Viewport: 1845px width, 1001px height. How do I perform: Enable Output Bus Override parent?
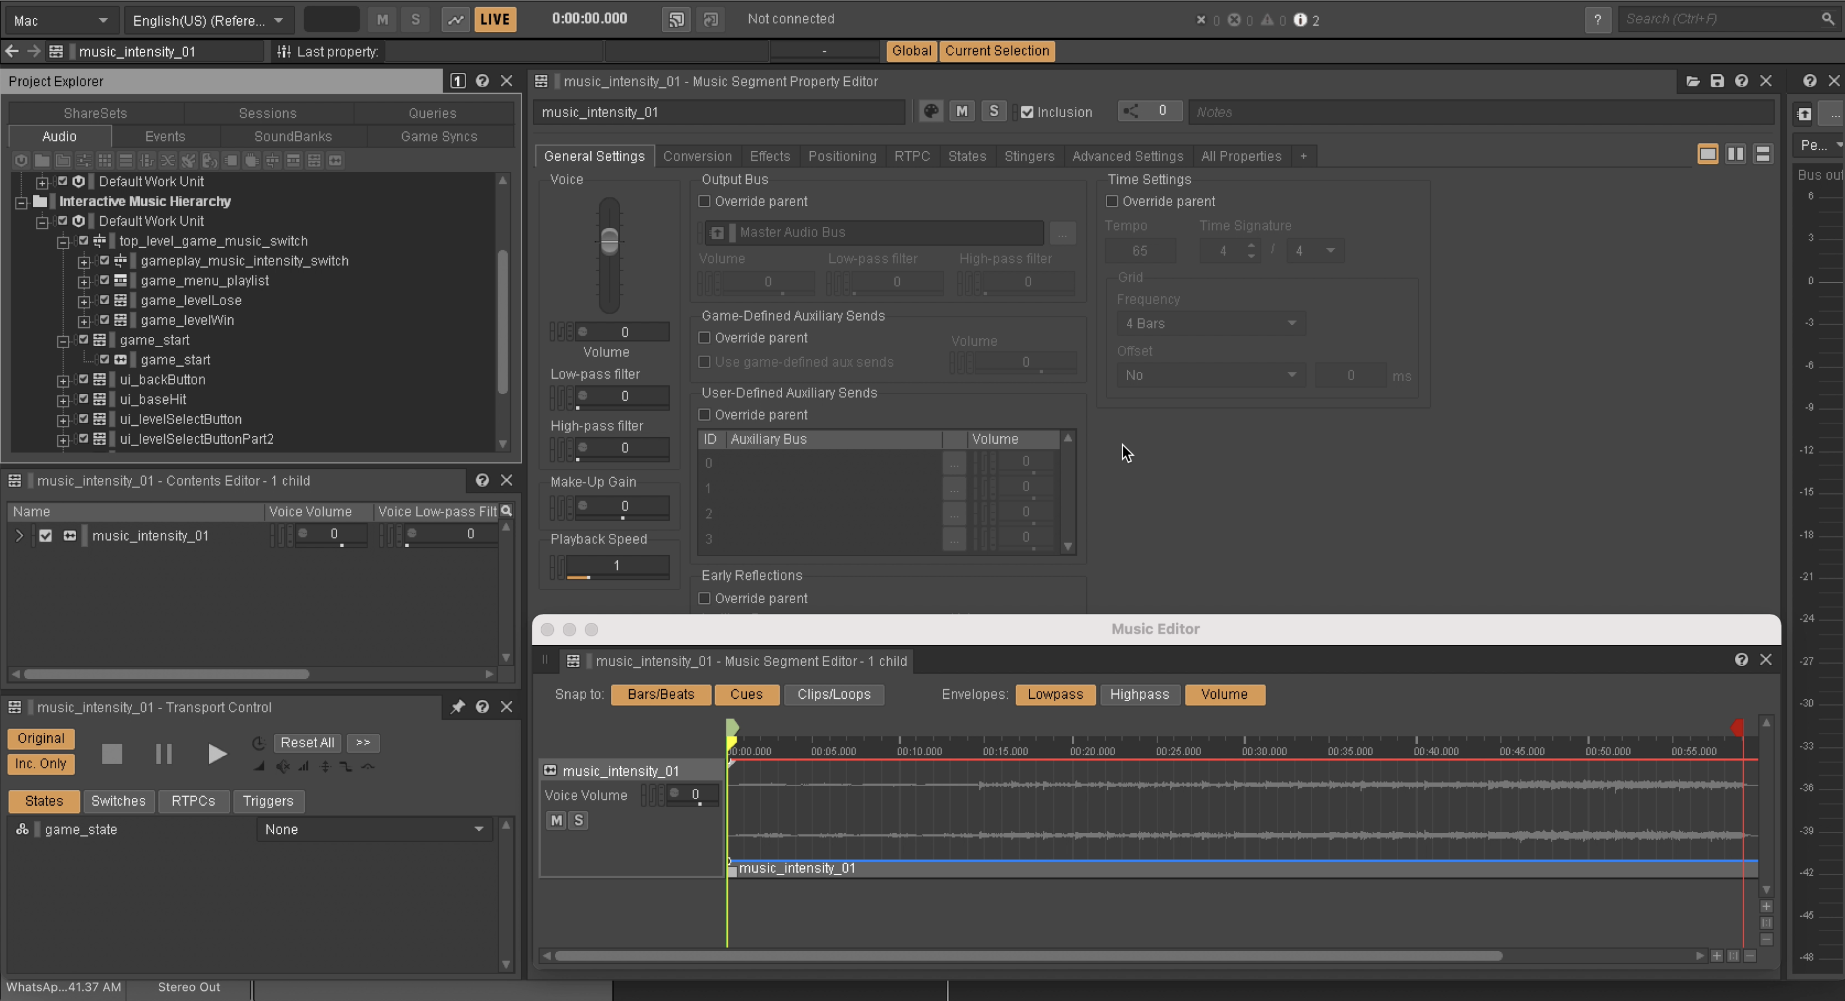coord(704,202)
